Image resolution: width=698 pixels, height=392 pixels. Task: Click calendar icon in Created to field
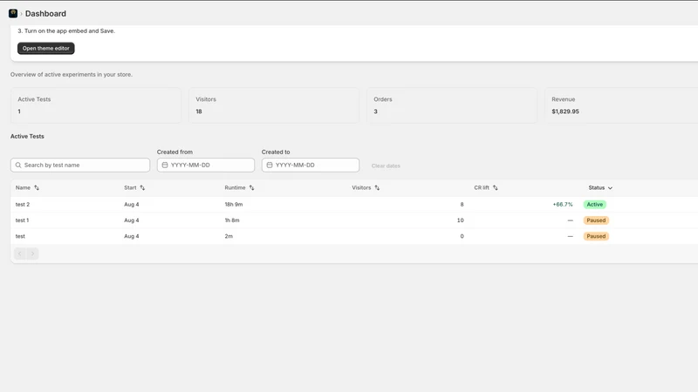click(x=270, y=165)
